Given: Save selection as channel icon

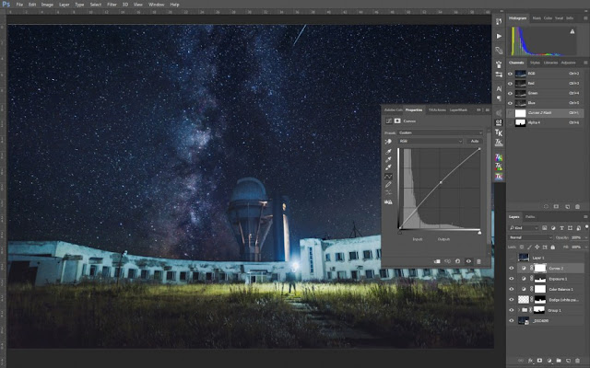Looking at the screenshot, I should 556,206.
